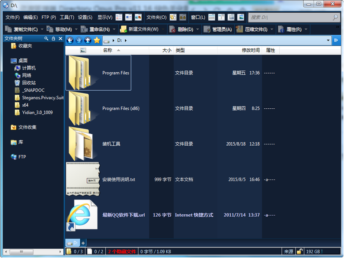The height and width of the screenshot is (258, 344).
Task: Click the search icon in folder tree header
Action: click(47, 38)
